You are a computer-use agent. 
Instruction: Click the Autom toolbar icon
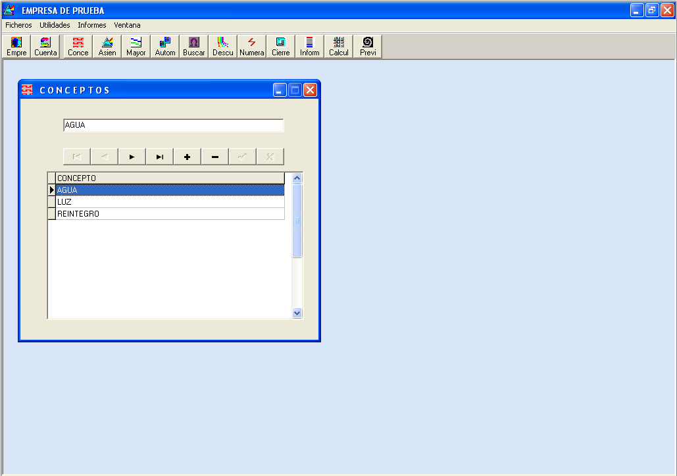tap(165, 47)
